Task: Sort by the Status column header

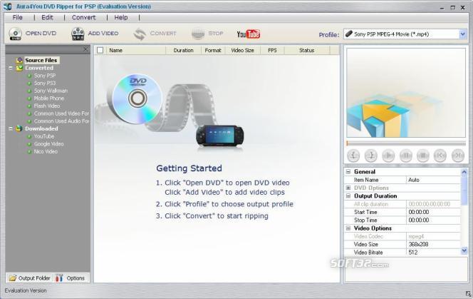Action: tap(307, 51)
